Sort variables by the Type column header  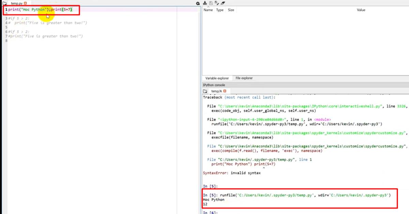pos(220,10)
